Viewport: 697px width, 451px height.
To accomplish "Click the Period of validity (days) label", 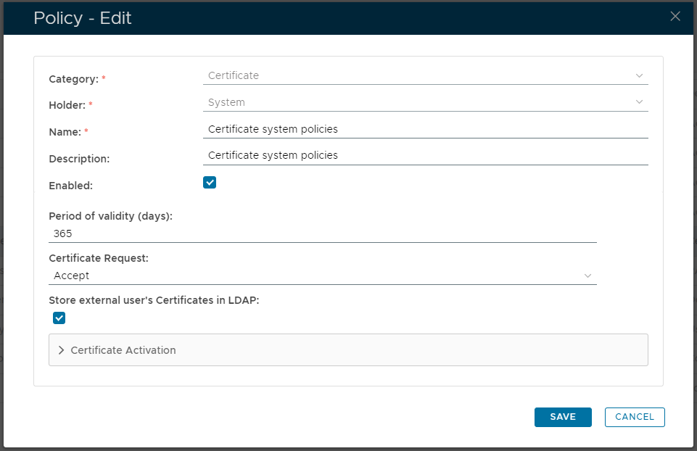I will click(x=110, y=216).
